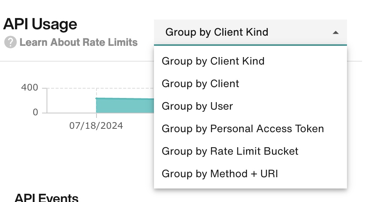
Task: Choose Group by Rate Limit Bucket
Action: (x=250, y=151)
